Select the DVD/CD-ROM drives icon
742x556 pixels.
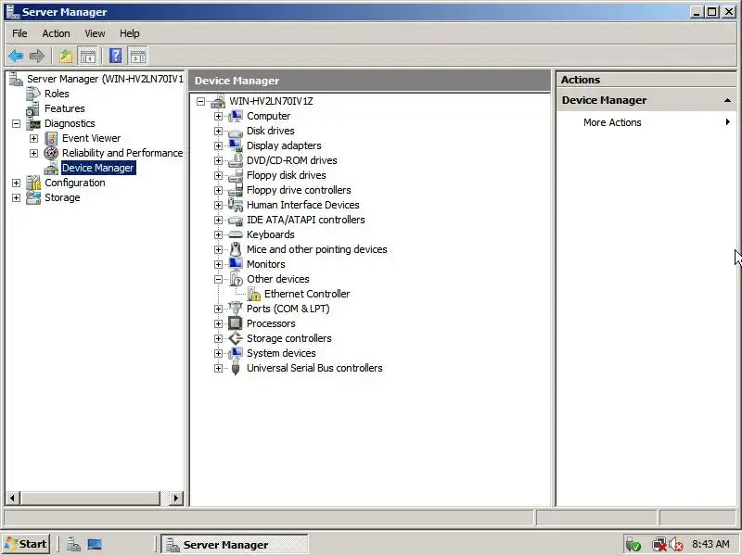[236, 160]
